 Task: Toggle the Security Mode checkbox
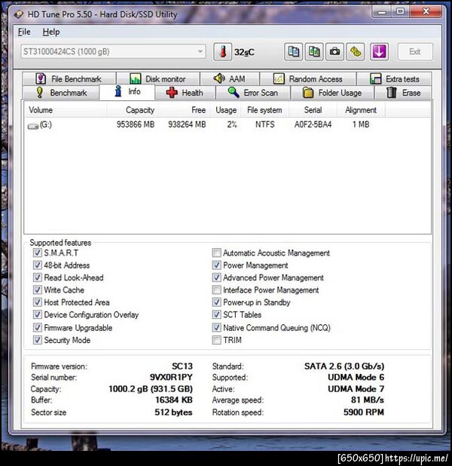tap(37, 340)
